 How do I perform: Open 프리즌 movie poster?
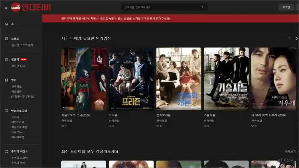coord(131,79)
